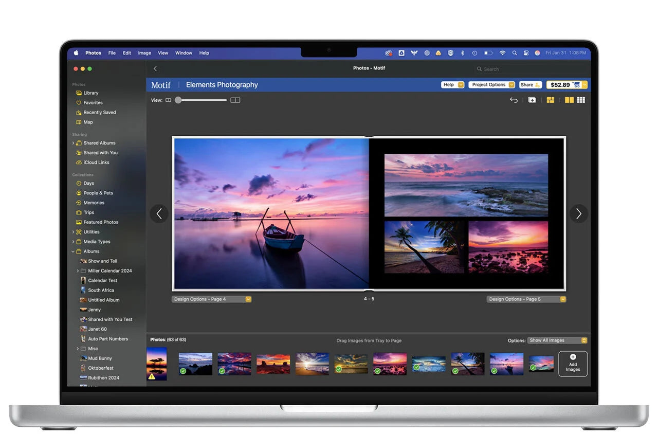Open the Show and Tell album

[98, 261]
